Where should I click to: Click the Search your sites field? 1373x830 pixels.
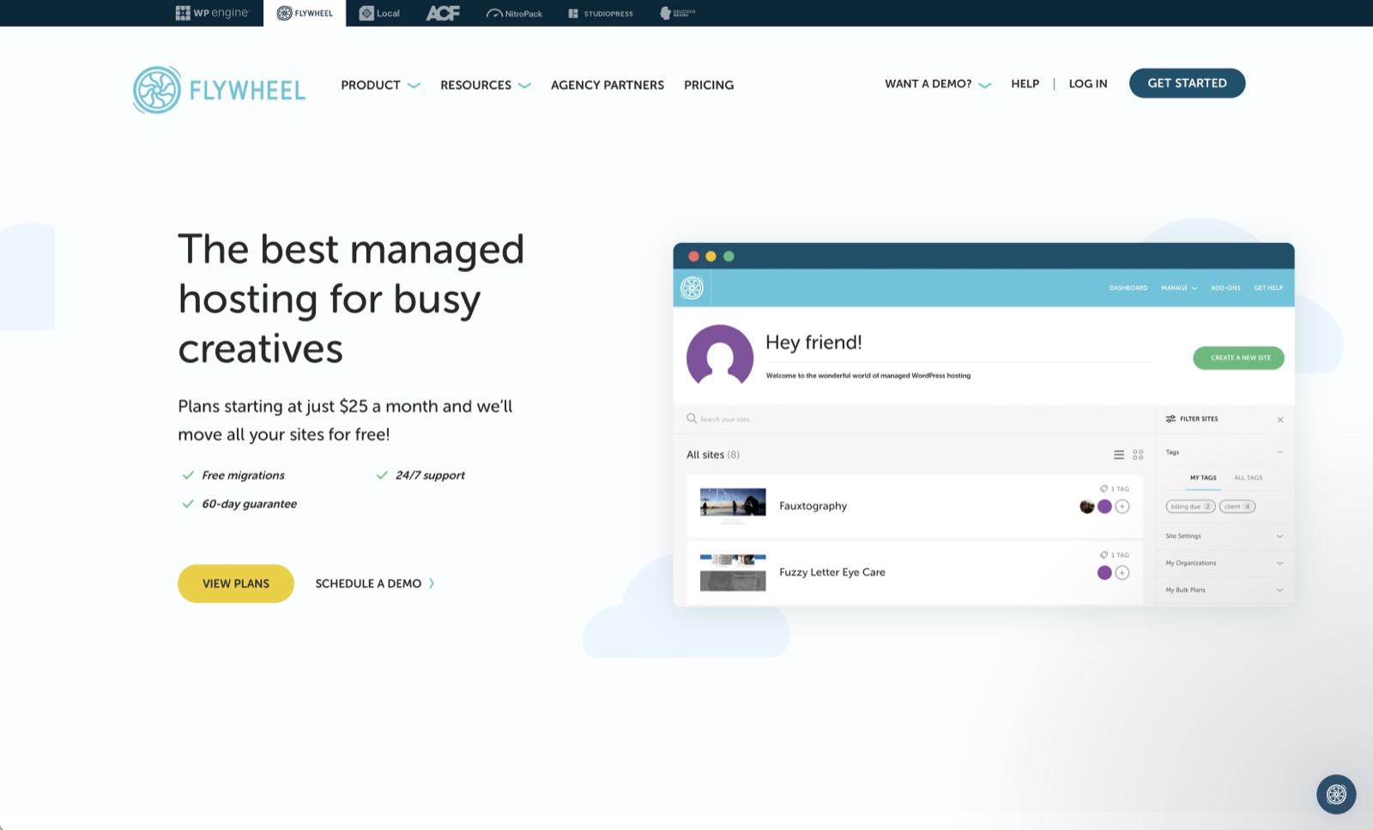(x=914, y=419)
